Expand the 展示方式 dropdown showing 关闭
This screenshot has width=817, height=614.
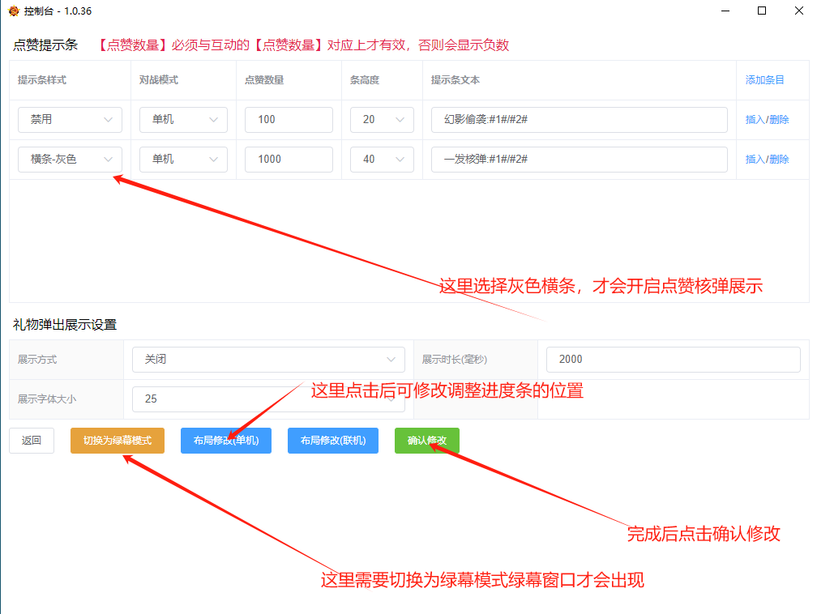coord(268,359)
